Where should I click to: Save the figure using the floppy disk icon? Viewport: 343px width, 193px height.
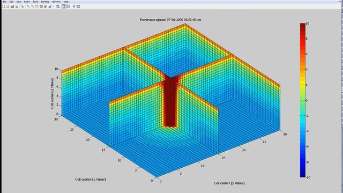coord(12,6)
